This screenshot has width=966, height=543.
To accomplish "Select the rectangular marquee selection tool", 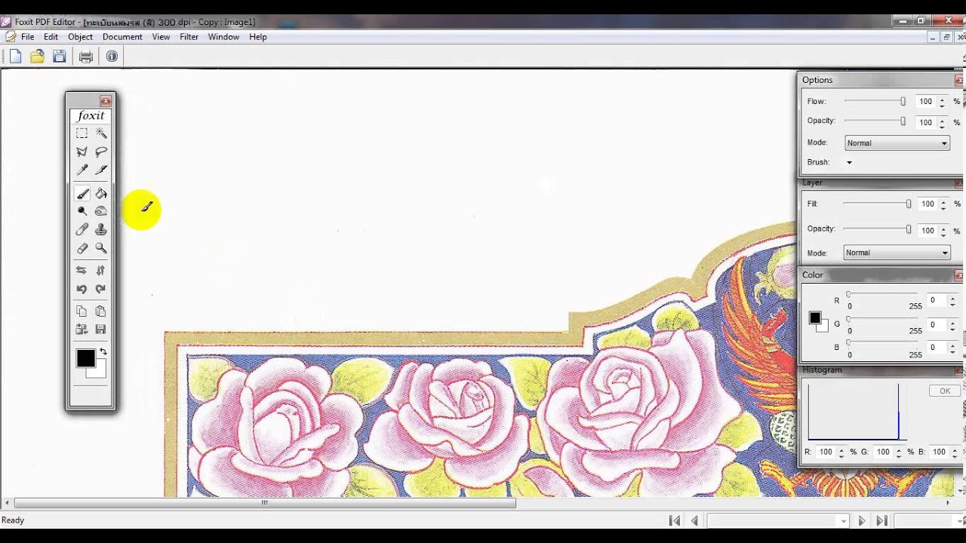I will tap(82, 133).
